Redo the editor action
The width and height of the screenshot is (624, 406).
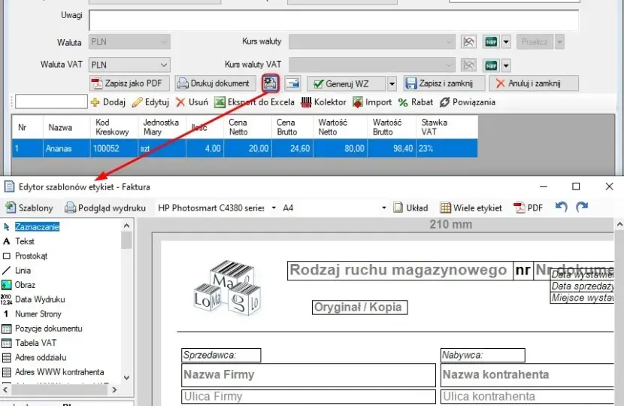(582, 207)
